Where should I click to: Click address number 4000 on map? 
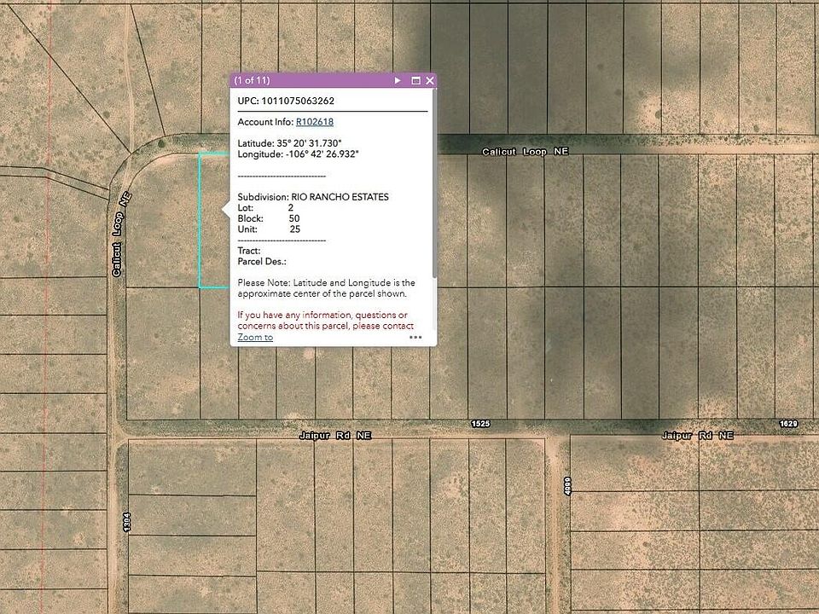568,486
